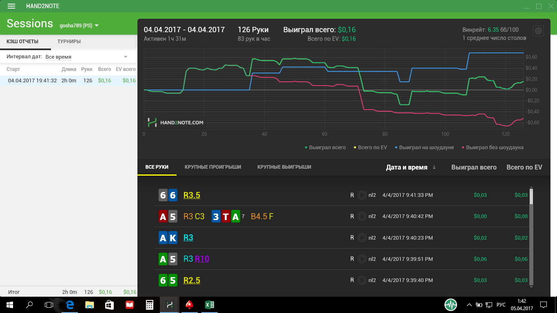Open the action center notifications

544,304
